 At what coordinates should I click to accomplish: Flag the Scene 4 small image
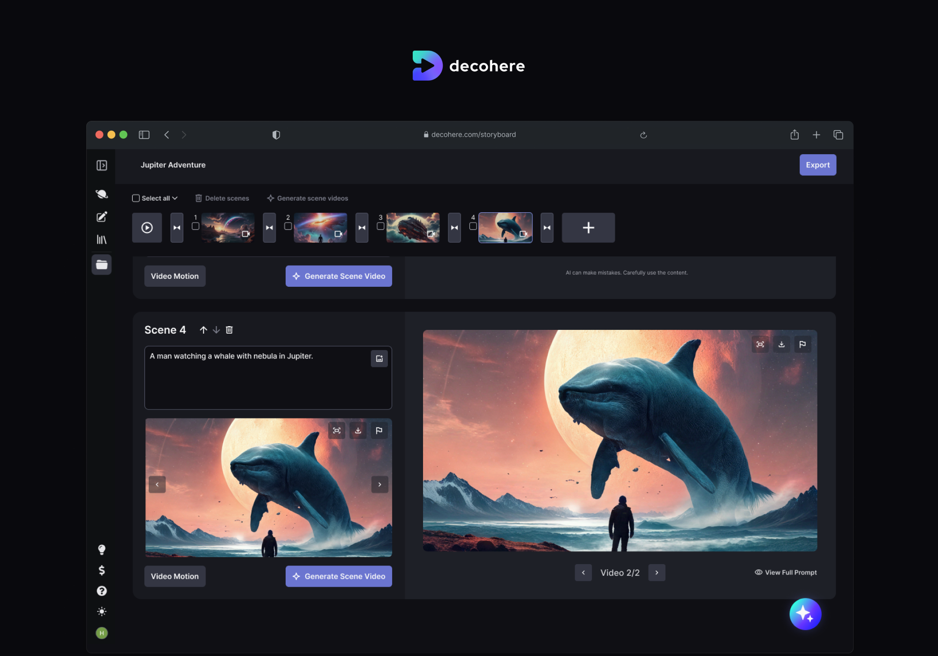pyautogui.click(x=379, y=431)
